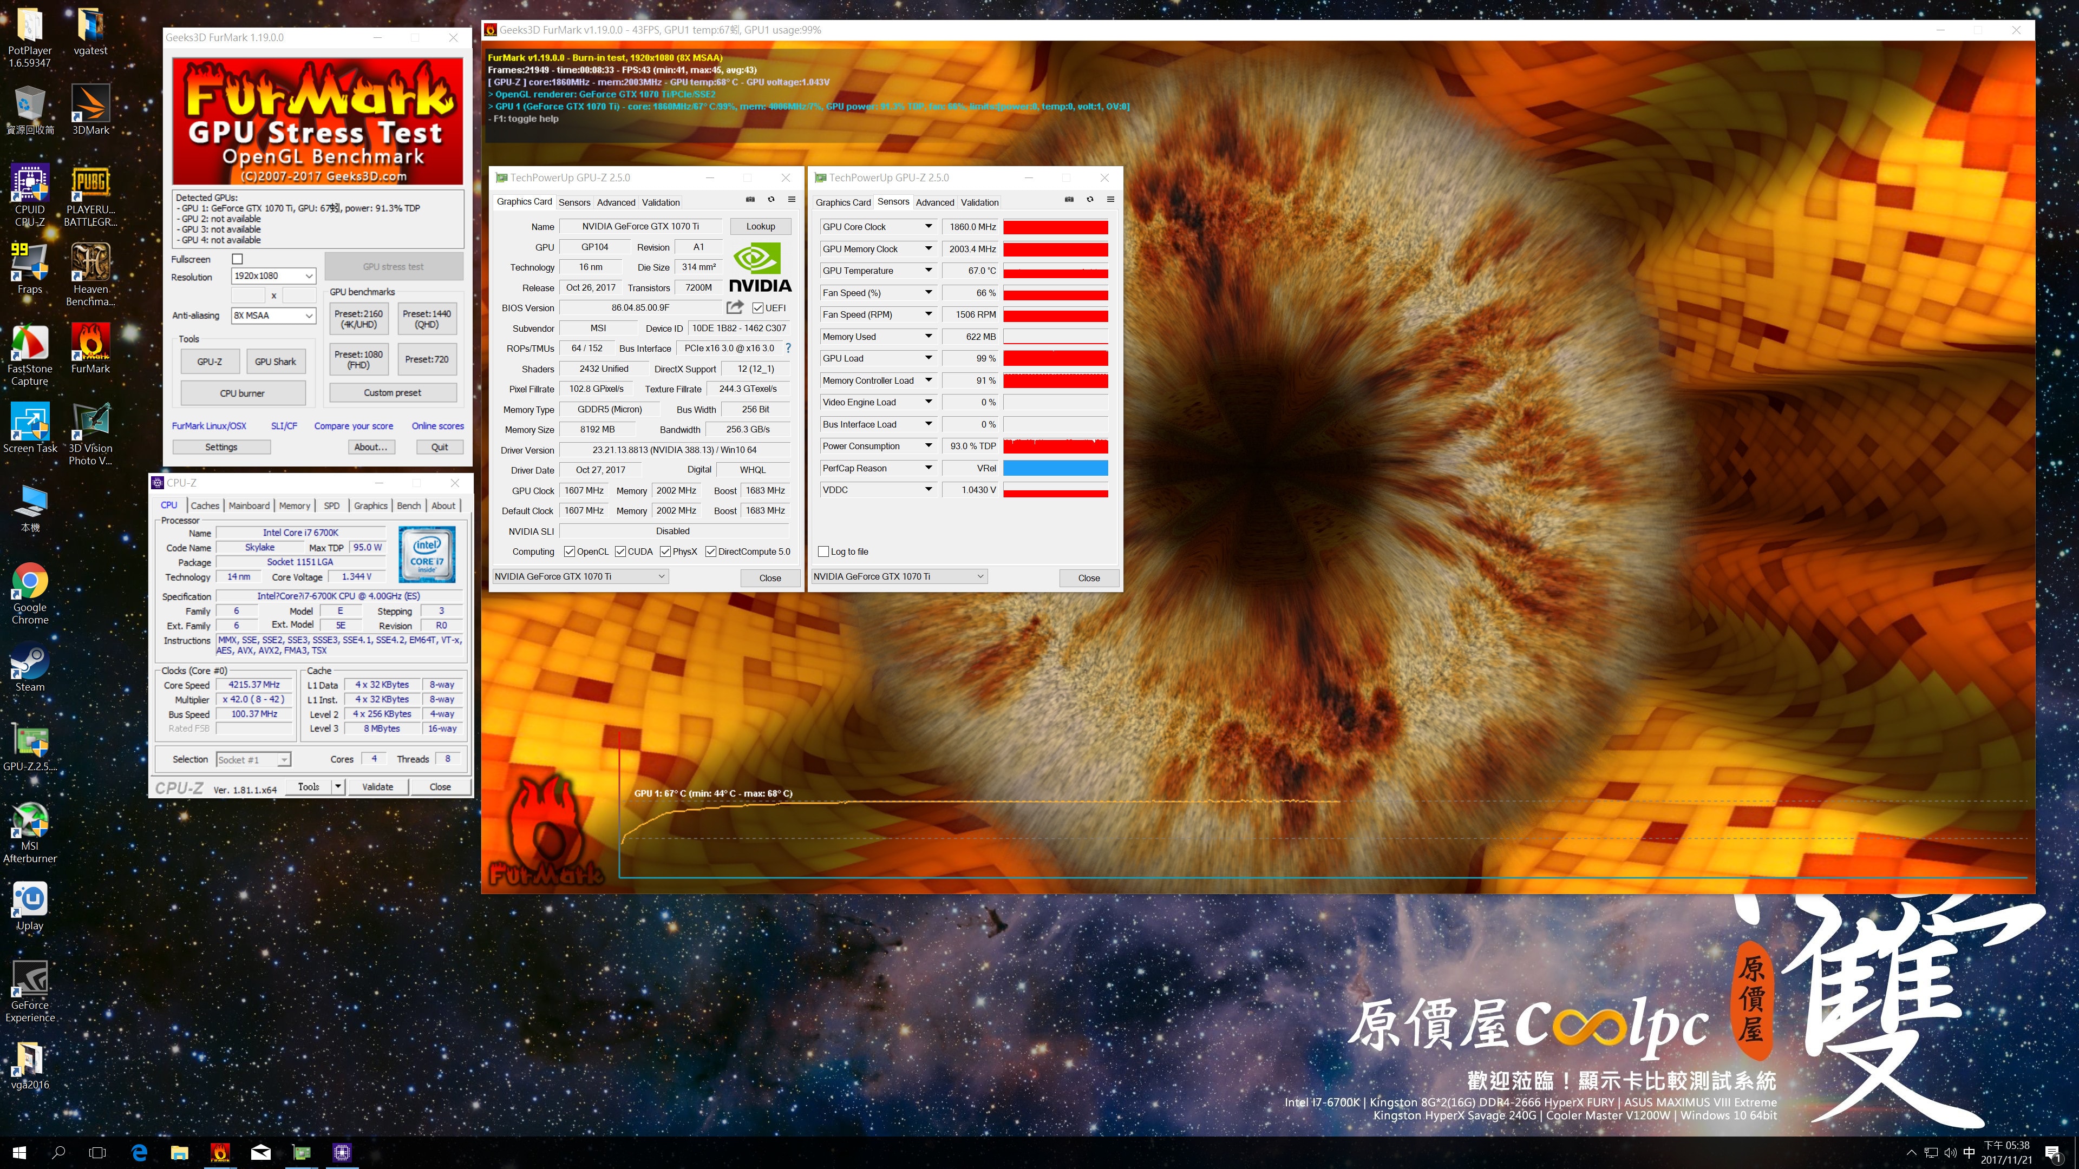Click the GPU Load red sensor graph
This screenshot has height=1169, width=2079.
(1056, 358)
